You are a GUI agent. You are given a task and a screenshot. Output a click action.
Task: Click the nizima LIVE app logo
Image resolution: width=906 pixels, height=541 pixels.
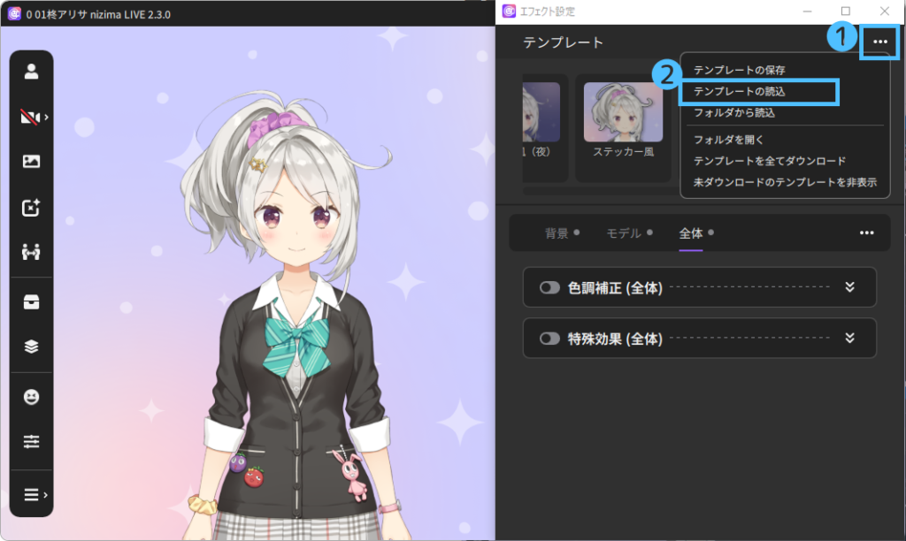point(14,14)
